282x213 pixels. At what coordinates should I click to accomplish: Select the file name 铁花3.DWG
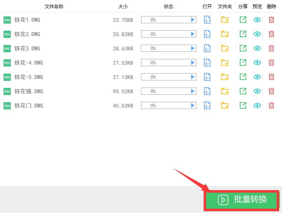coord(27,48)
